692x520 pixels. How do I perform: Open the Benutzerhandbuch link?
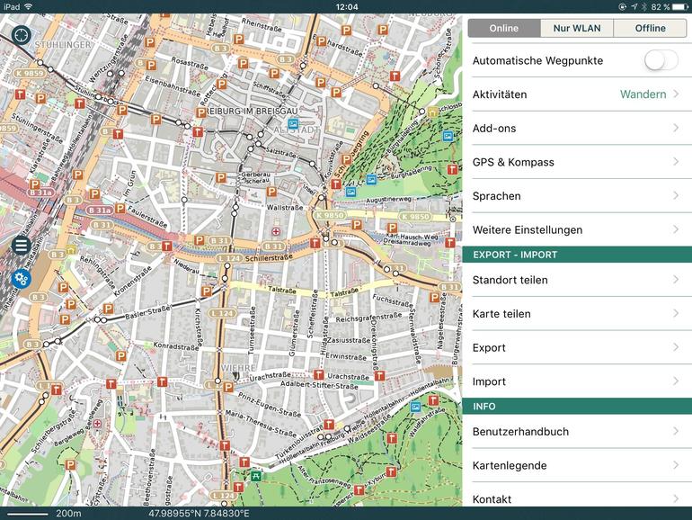(x=576, y=432)
